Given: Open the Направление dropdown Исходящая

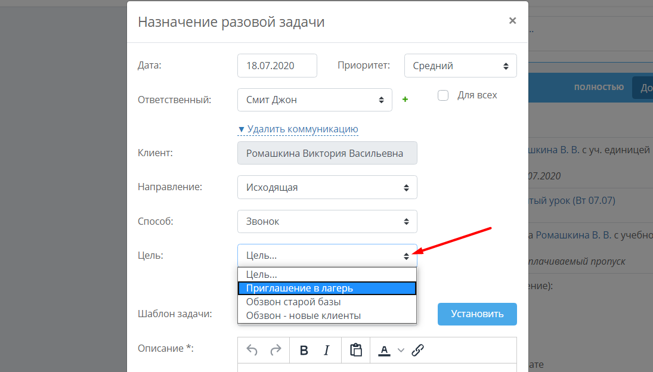Looking at the screenshot, I should point(327,187).
